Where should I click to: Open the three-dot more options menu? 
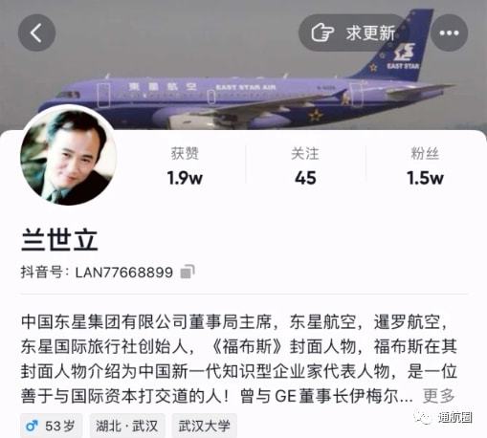pos(449,33)
